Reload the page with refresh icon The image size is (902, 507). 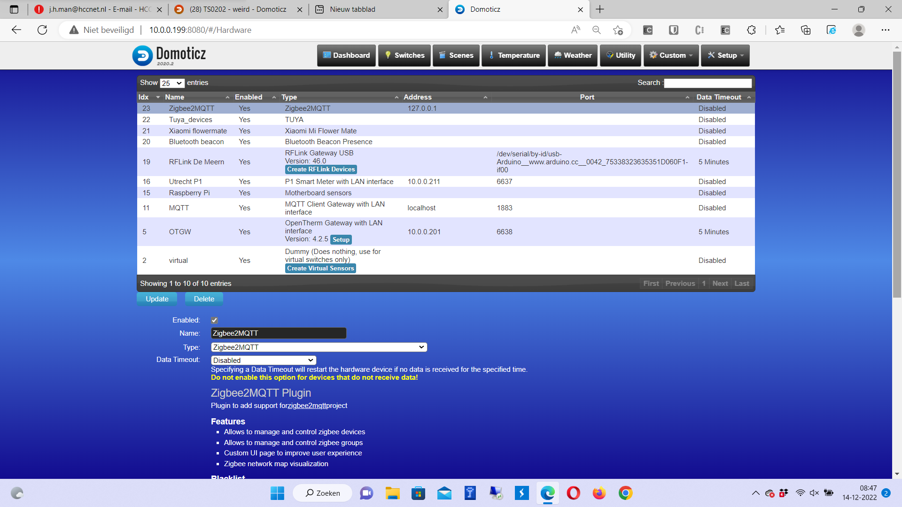(x=42, y=30)
